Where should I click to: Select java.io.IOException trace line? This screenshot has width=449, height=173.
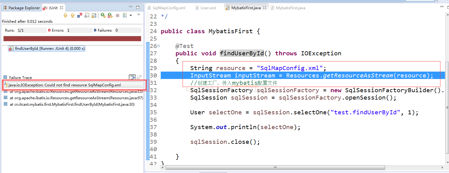click(73, 85)
